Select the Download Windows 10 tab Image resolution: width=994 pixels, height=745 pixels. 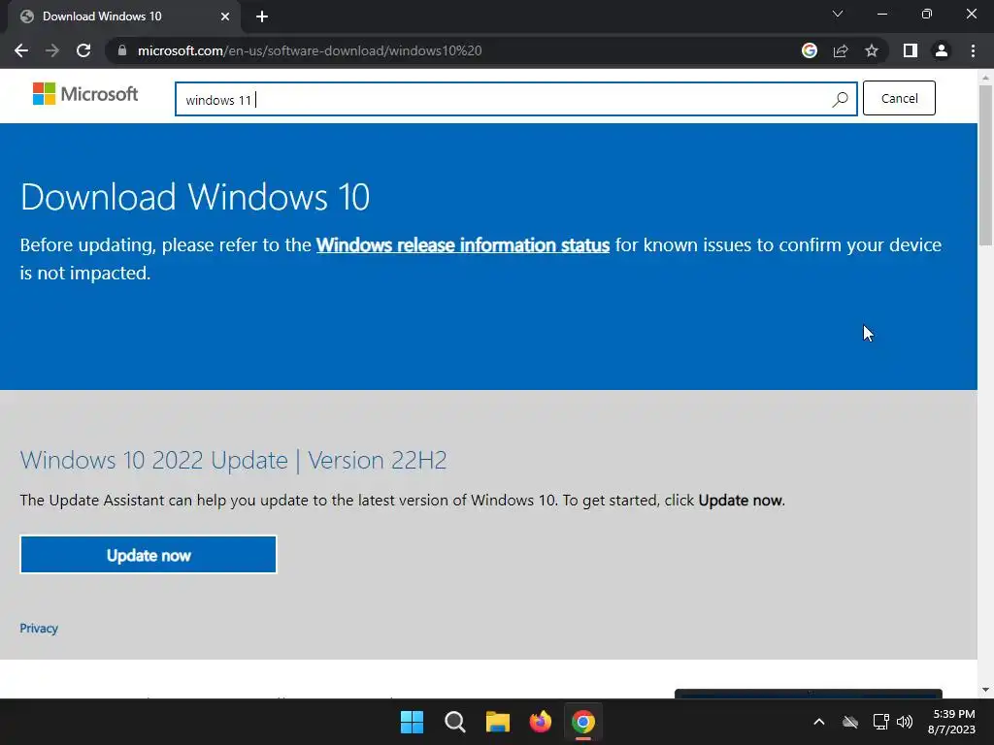point(124,16)
